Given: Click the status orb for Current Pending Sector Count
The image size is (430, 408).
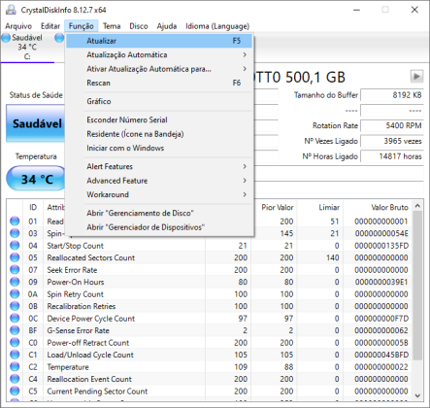Looking at the screenshot, I should [15, 391].
